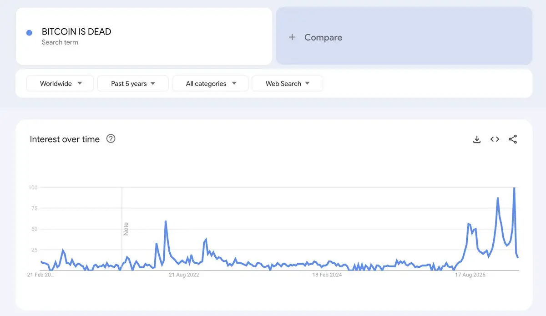This screenshot has width=546, height=316.
Task: Click the 21 Aug 2022 date label
Action: (184, 275)
